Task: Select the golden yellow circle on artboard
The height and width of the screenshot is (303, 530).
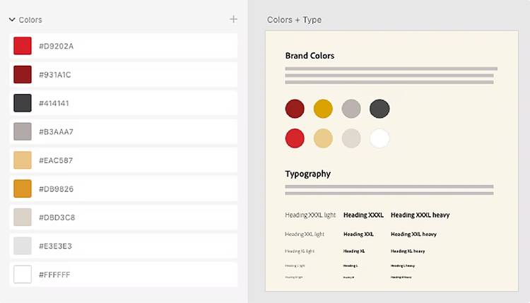Action: 323,109
